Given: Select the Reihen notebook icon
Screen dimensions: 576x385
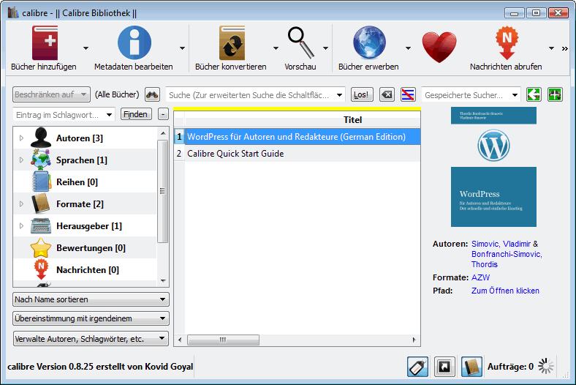Looking at the screenshot, I should point(41,182).
